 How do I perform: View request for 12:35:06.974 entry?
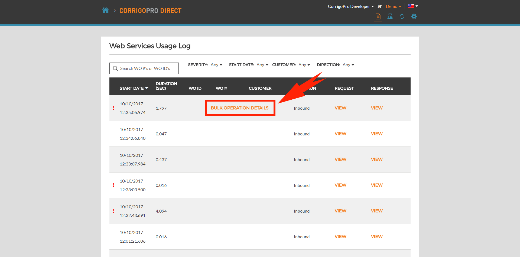pos(340,108)
